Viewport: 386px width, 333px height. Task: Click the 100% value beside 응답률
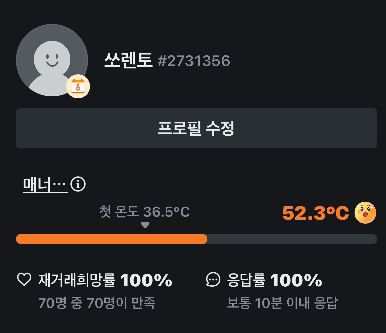pos(296,280)
